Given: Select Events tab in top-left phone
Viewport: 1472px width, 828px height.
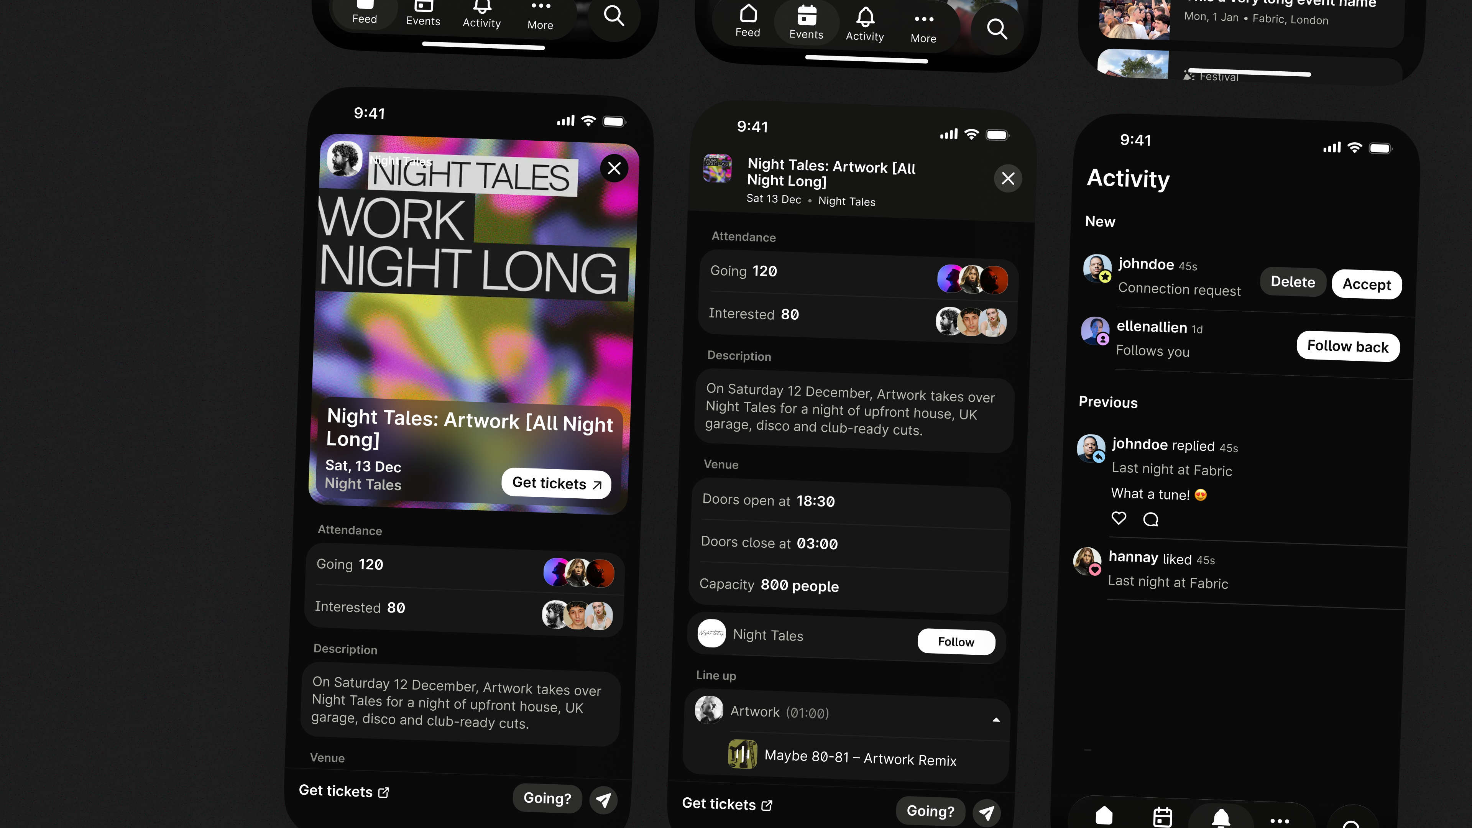Looking at the screenshot, I should 423,14.
